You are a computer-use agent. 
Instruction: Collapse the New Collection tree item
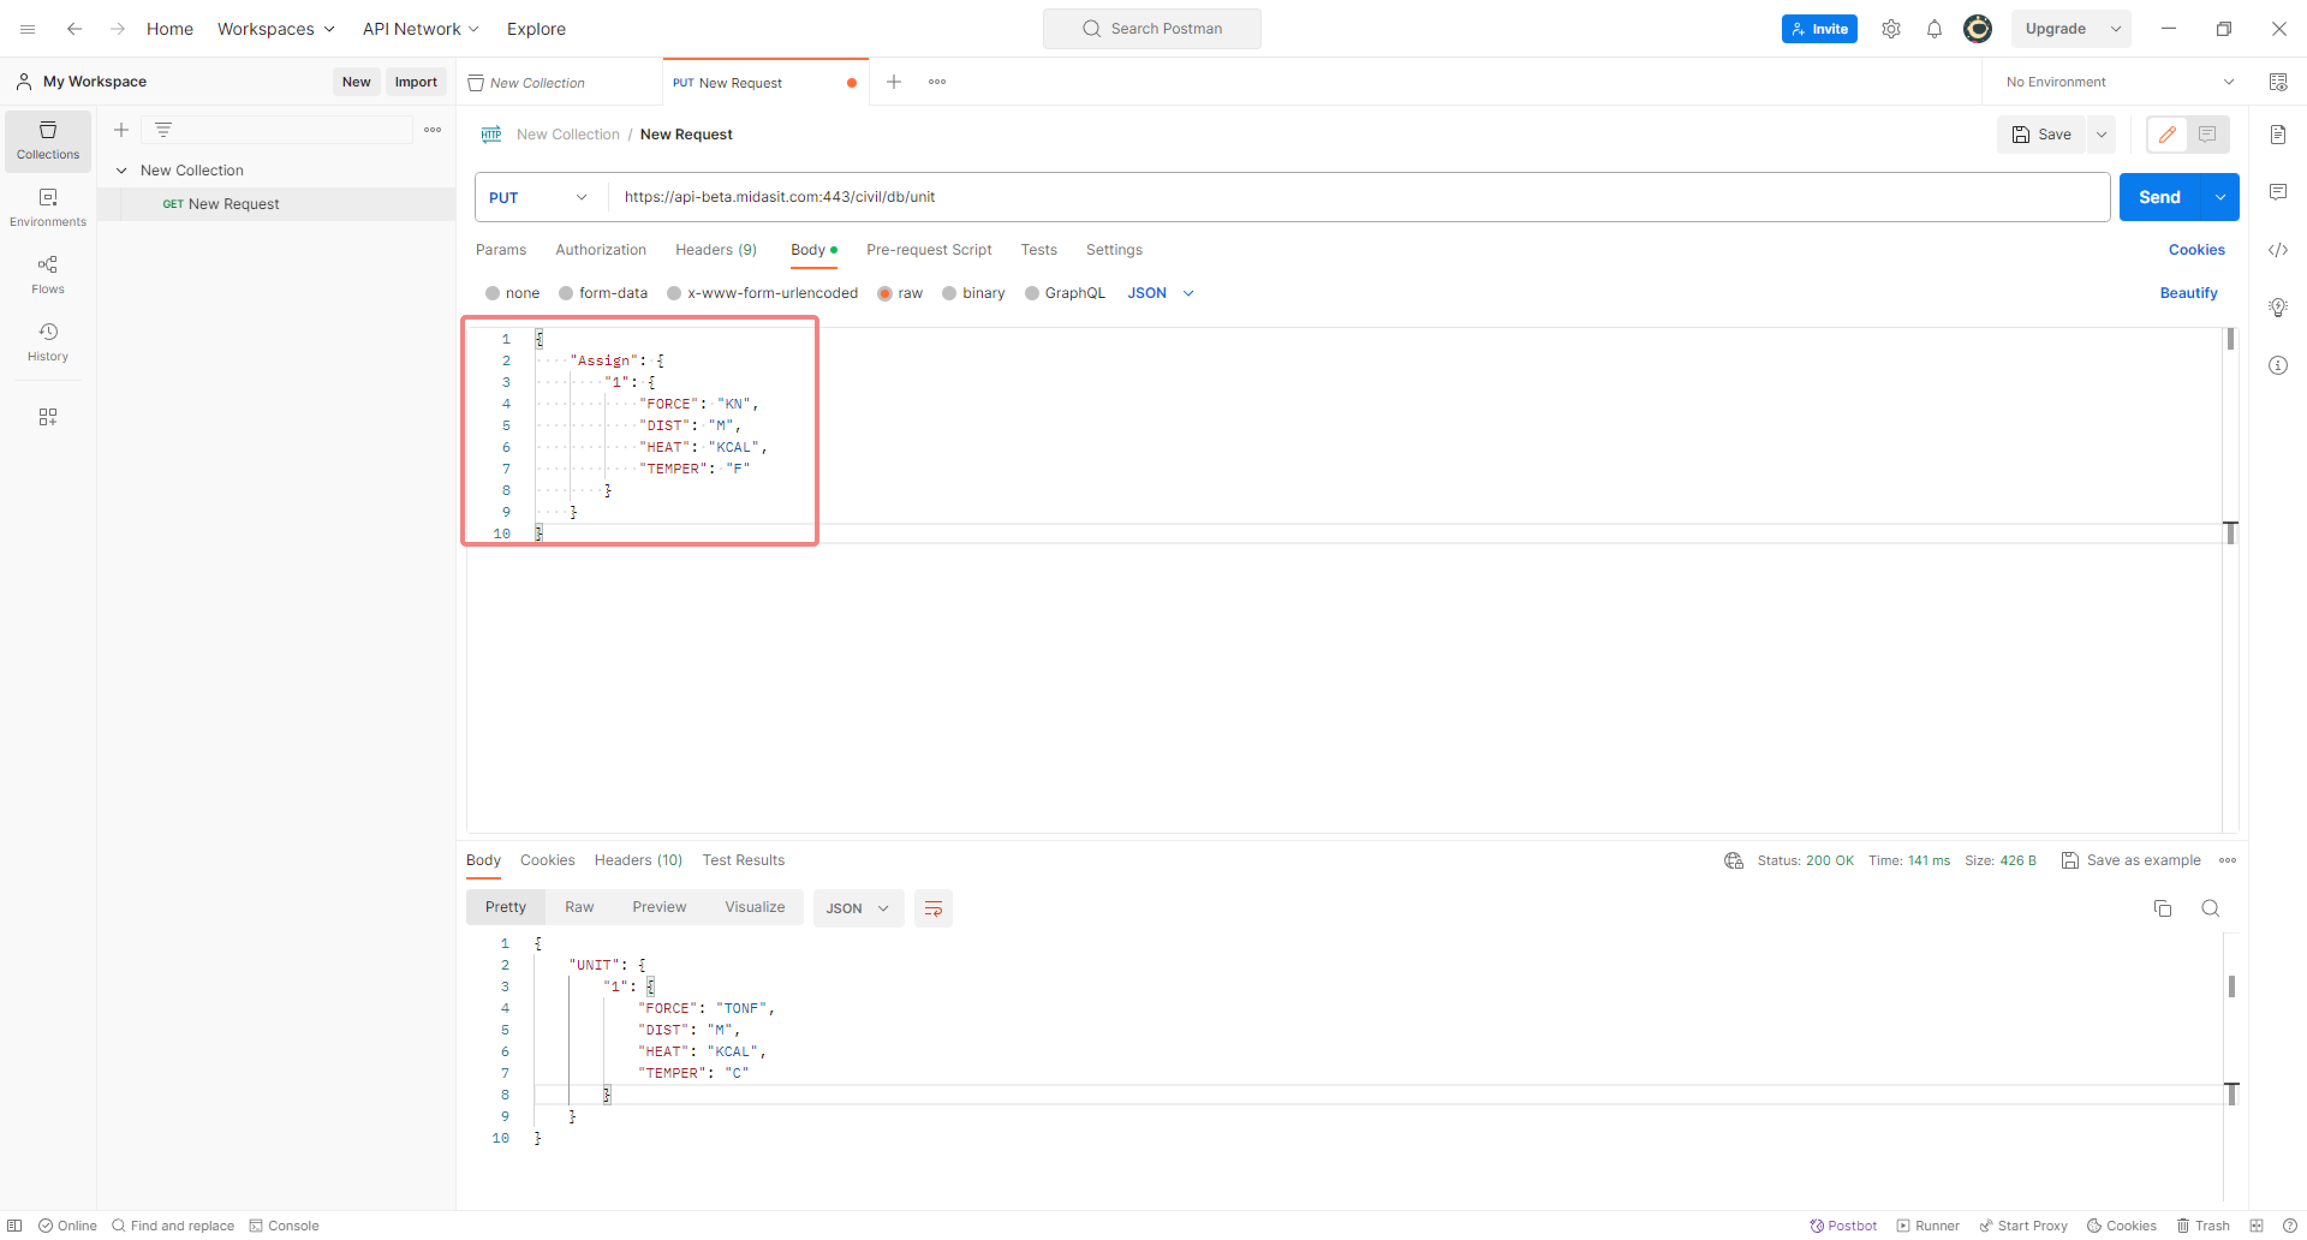pyautogui.click(x=121, y=170)
